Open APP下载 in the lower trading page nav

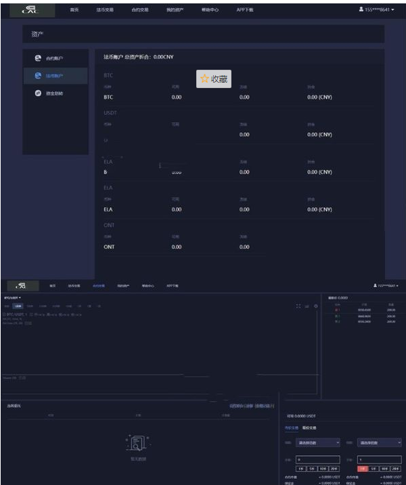(x=173, y=286)
